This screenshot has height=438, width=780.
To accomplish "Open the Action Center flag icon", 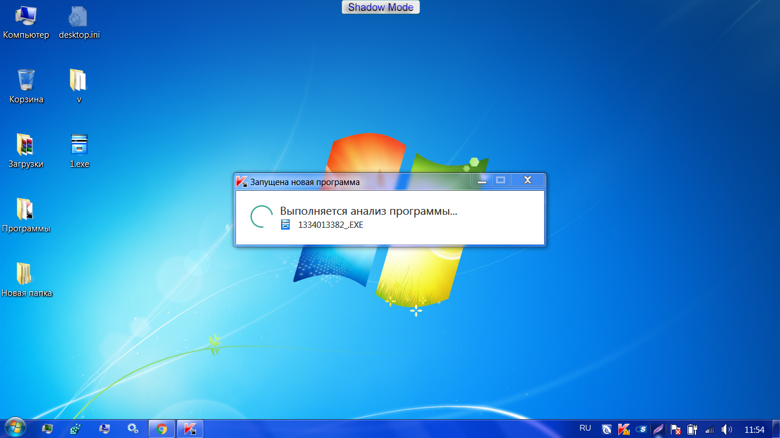I will click(x=675, y=429).
